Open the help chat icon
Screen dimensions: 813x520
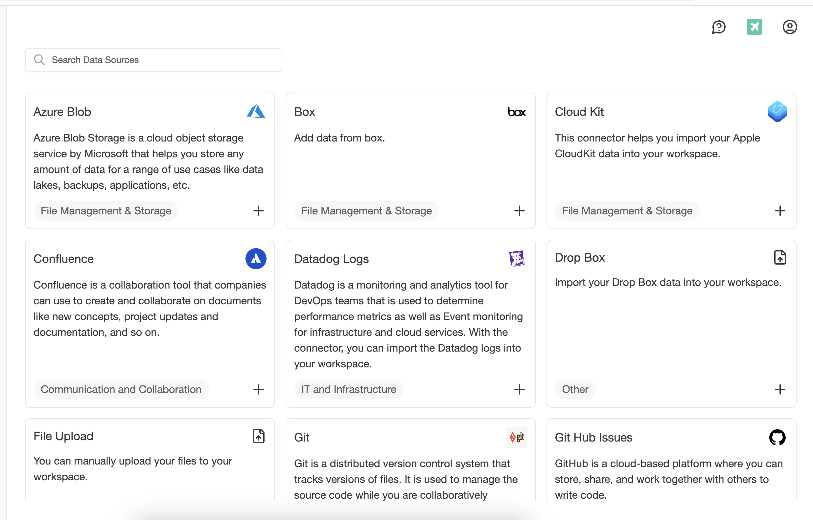[x=719, y=27]
